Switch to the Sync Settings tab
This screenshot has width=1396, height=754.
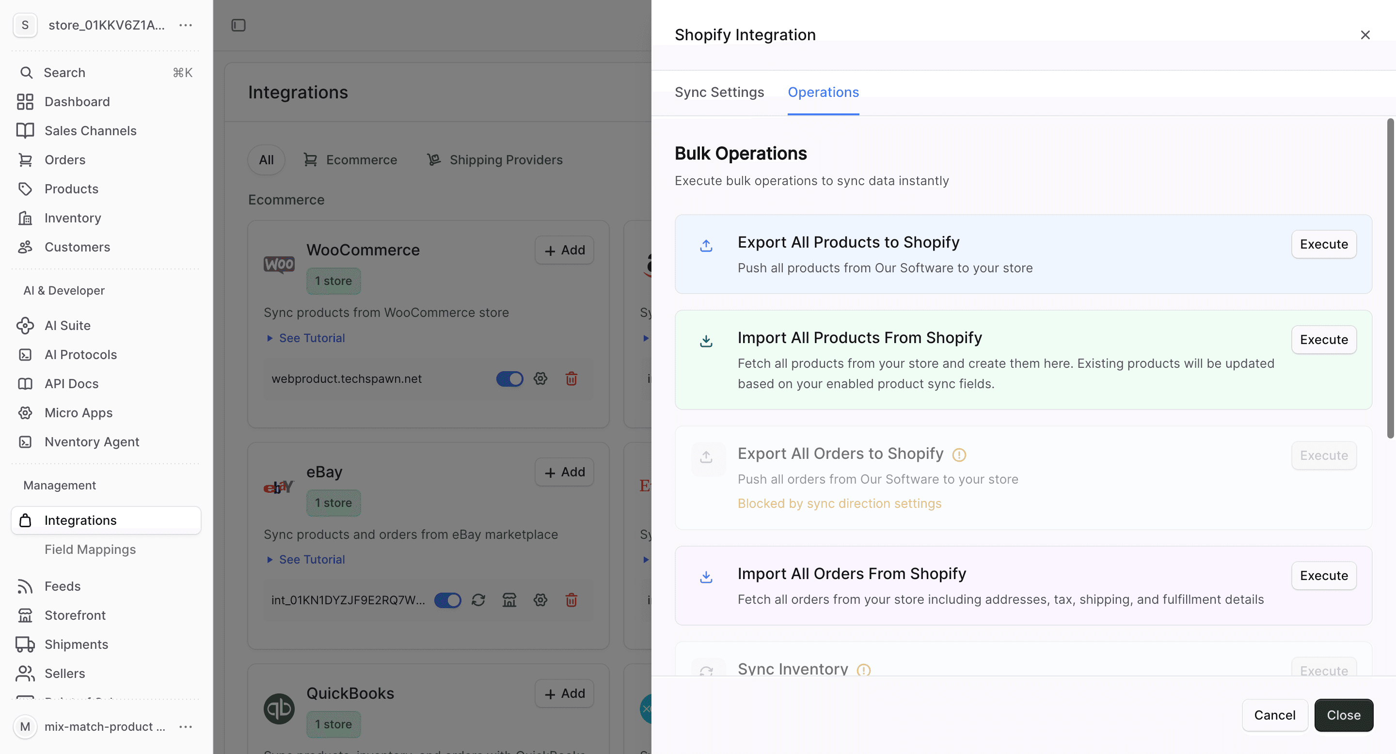pyautogui.click(x=719, y=93)
